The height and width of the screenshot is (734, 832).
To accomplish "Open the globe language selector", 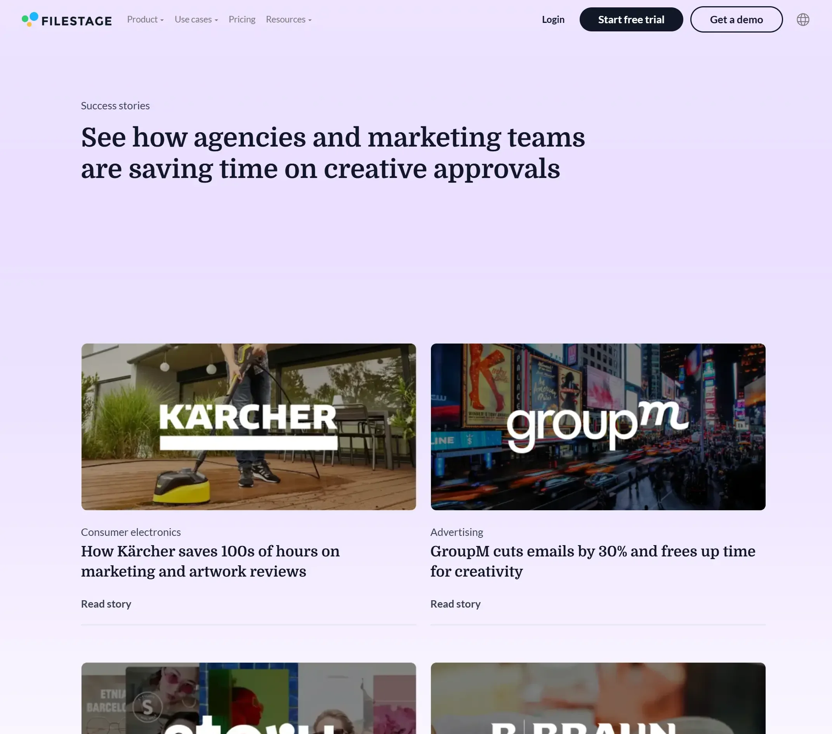I will tap(803, 19).
